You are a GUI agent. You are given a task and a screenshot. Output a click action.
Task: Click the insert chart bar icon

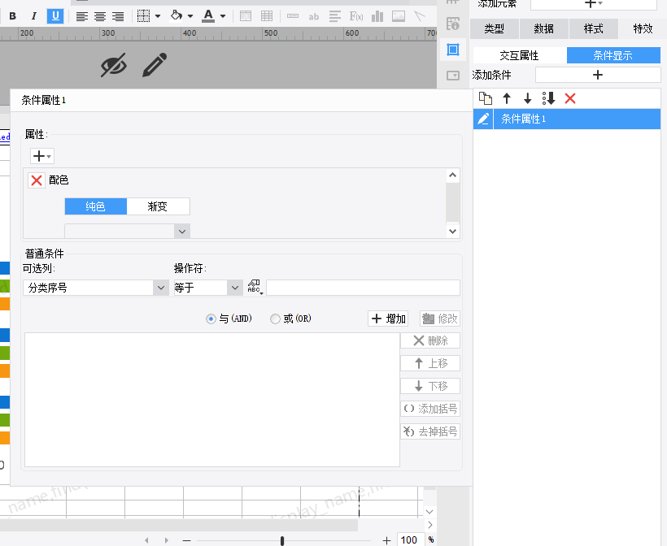point(377,16)
